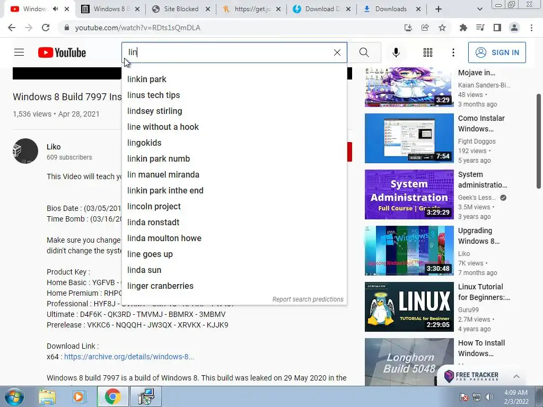The width and height of the screenshot is (543, 407).
Task: Toggle Chrome side panel icon
Action: point(497,28)
